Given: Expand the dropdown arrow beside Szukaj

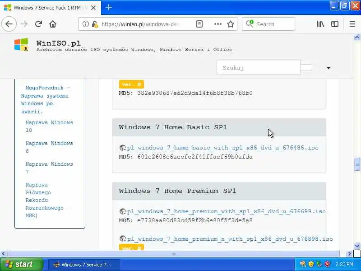Looking at the screenshot, I should click(x=329, y=68).
